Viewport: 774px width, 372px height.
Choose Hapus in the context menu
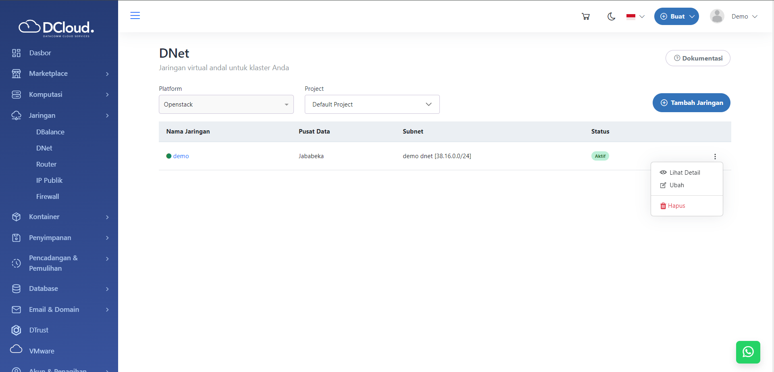pos(676,206)
